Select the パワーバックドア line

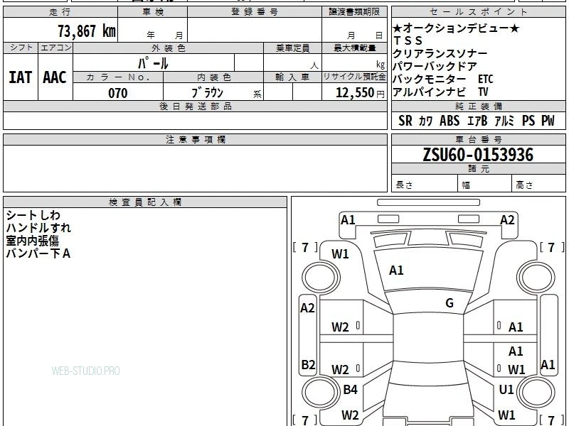435,66
